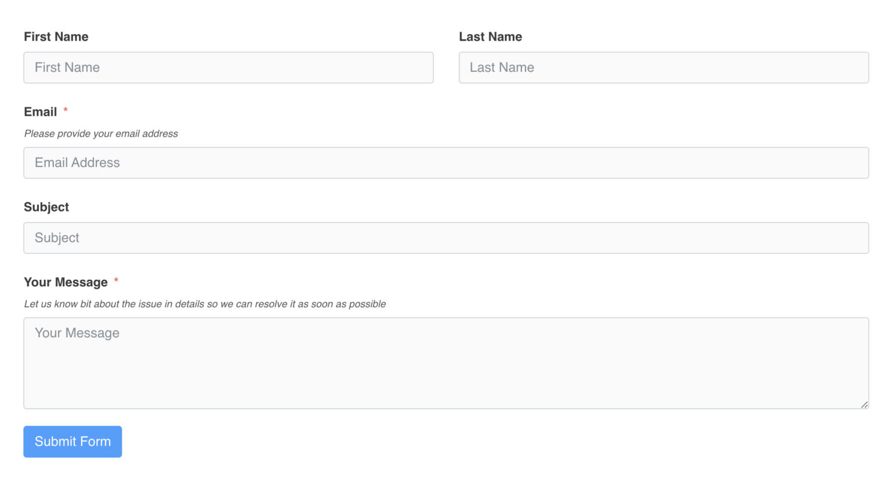The image size is (891, 496).
Task: Click the Subject label
Action: point(46,207)
